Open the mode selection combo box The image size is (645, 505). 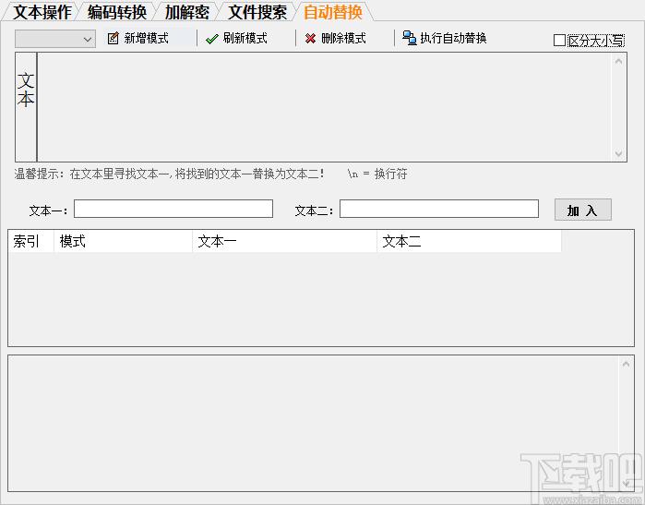tap(55, 39)
